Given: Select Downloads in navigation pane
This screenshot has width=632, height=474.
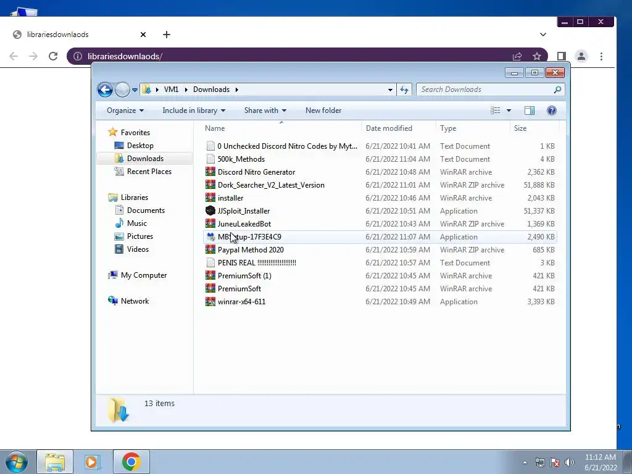Looking at the screenshot, I should point(145,159).
